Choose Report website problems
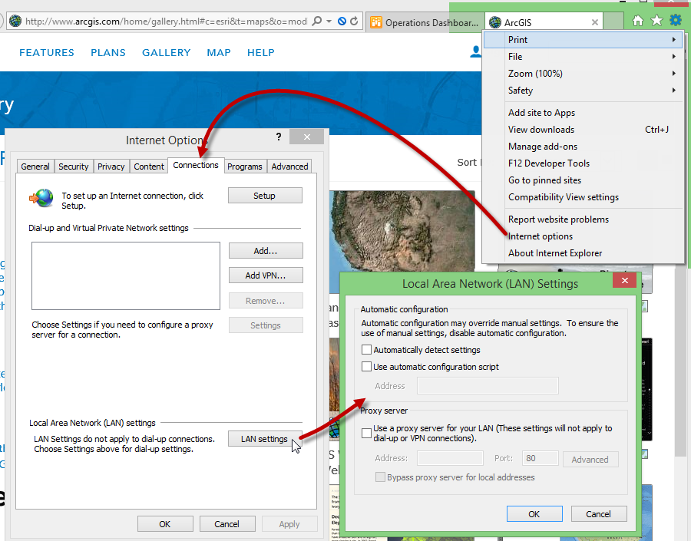 558,219
